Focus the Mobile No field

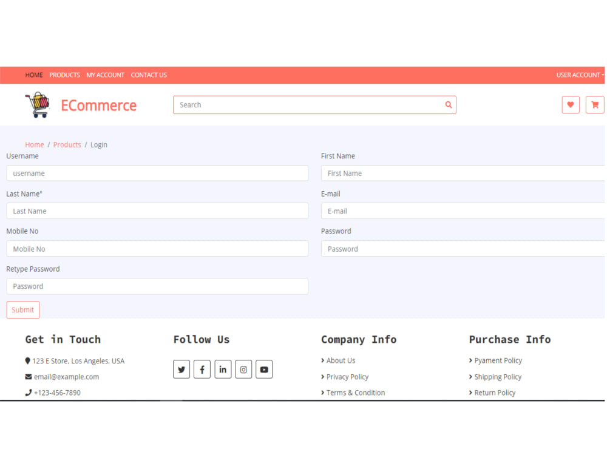[x=157, y=249]
